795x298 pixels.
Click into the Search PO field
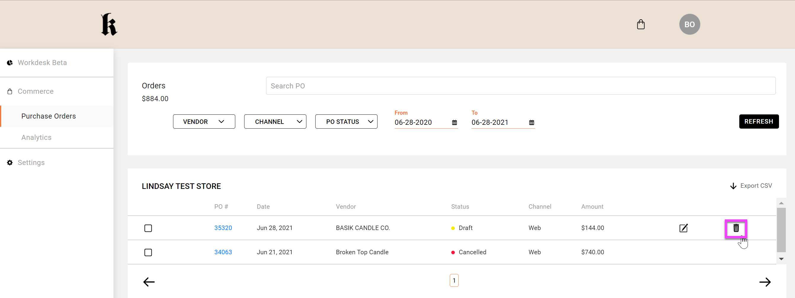520,86
